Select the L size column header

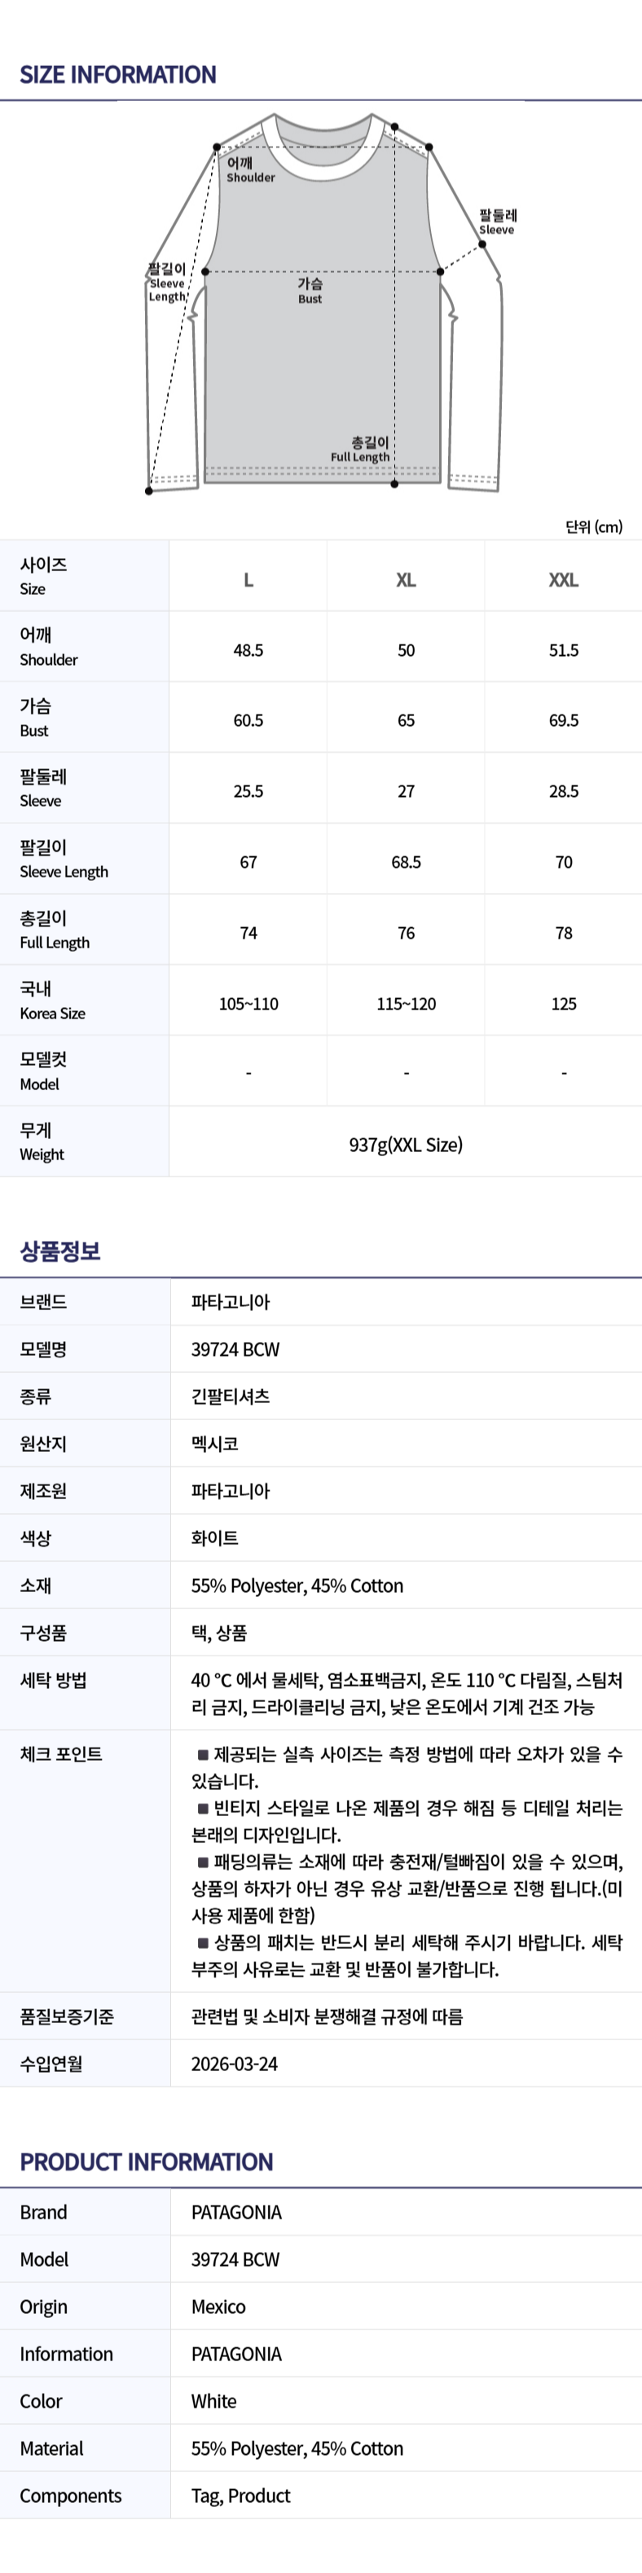tap(248, 579)
